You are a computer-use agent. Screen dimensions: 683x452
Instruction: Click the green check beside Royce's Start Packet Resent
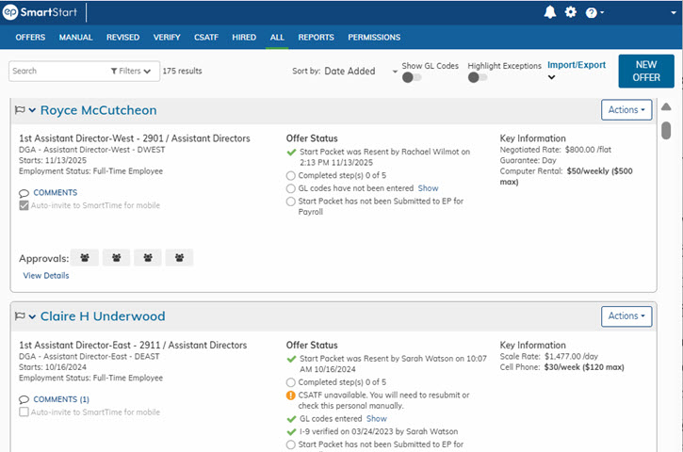tap(291, 152)
